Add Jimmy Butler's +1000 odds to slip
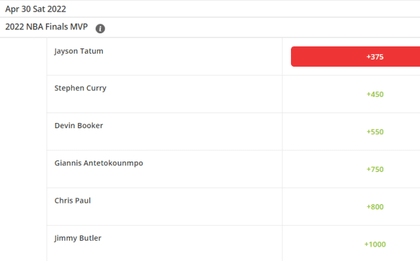Image resolution: width=420 pixels, height=261 pixels. (375, 244)
